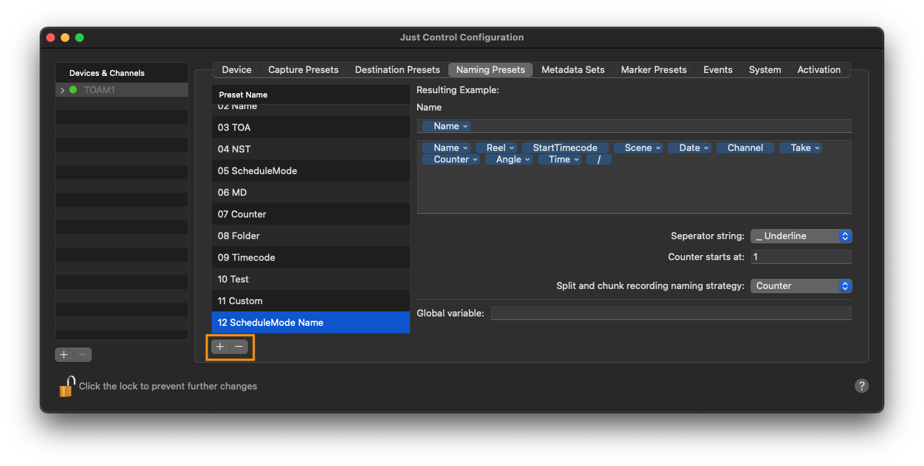Click the Counter starts at field
This screenshot has height=466, width=924.
point(801,257)
